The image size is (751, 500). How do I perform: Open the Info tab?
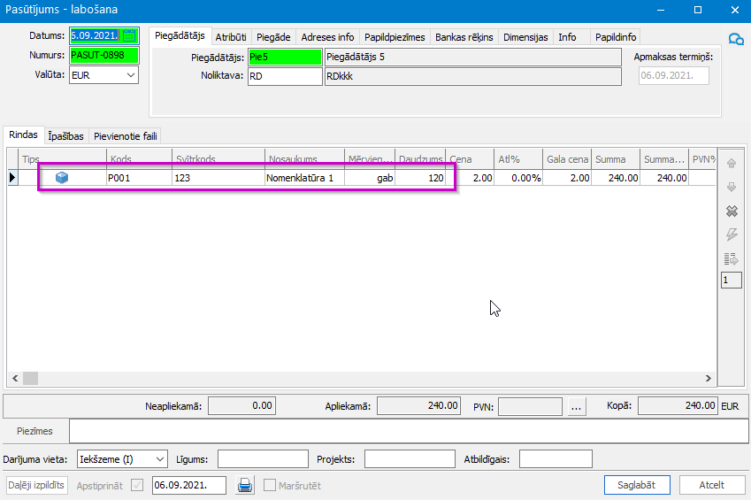567,37
